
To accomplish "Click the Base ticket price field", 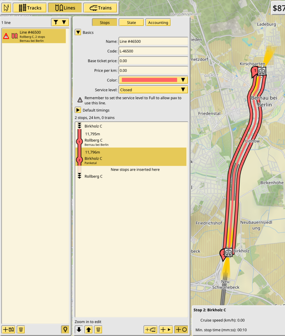I will 153,61.
